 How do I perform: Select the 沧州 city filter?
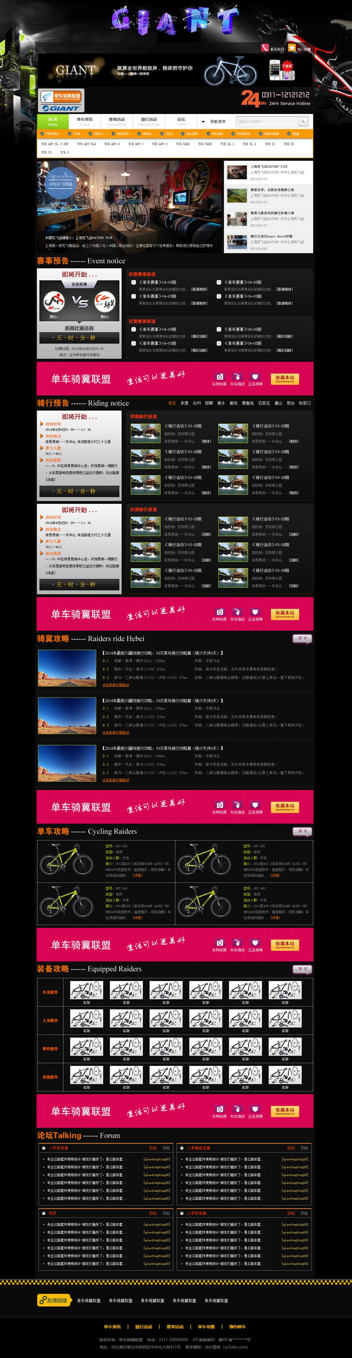(196, 403)
